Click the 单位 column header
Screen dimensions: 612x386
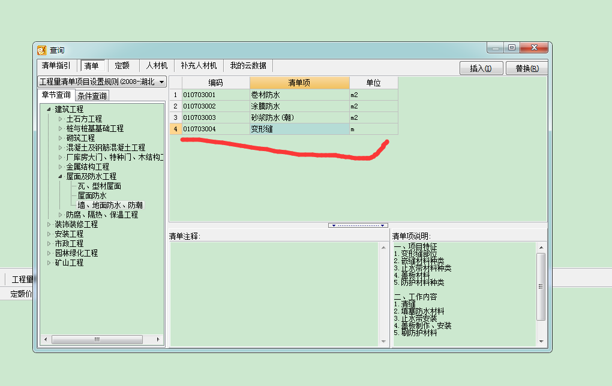click(374, 83)
